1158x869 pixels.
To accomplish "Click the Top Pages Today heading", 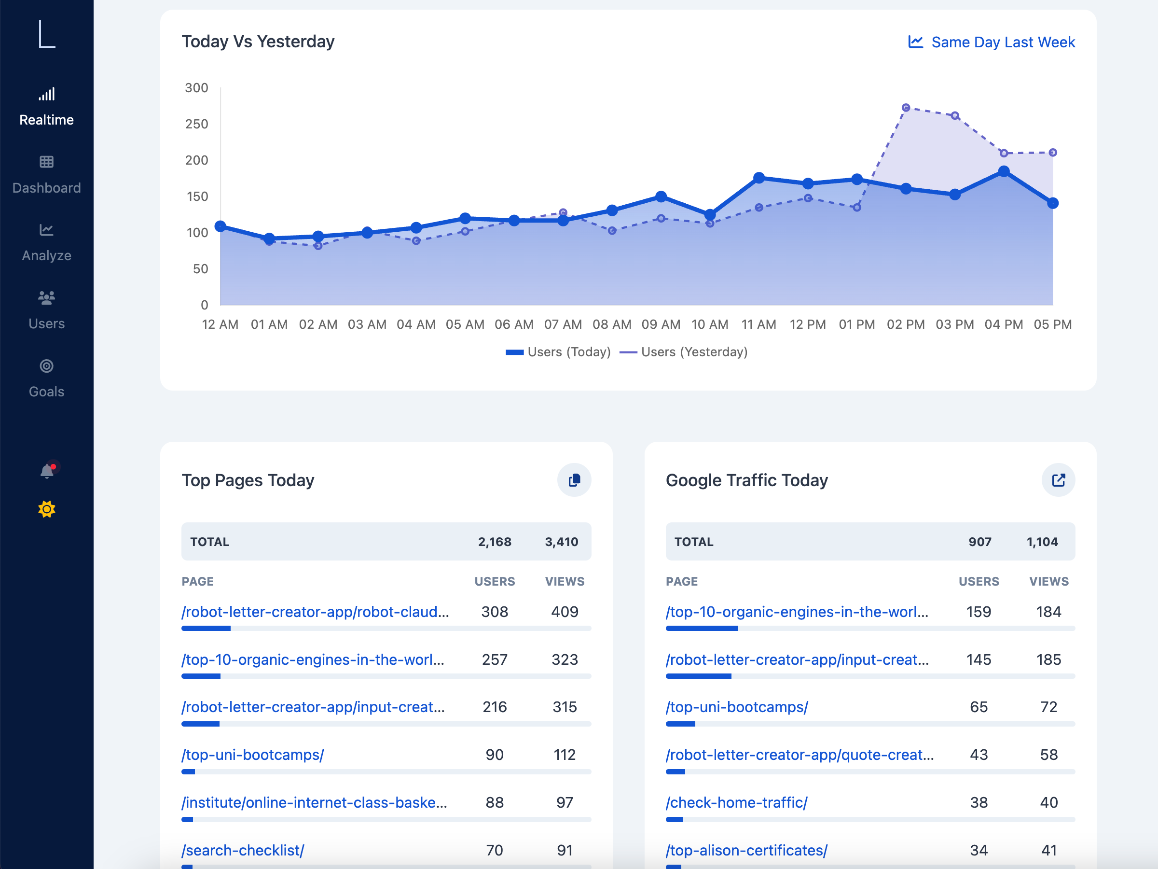I will click(x=248, y=480).
